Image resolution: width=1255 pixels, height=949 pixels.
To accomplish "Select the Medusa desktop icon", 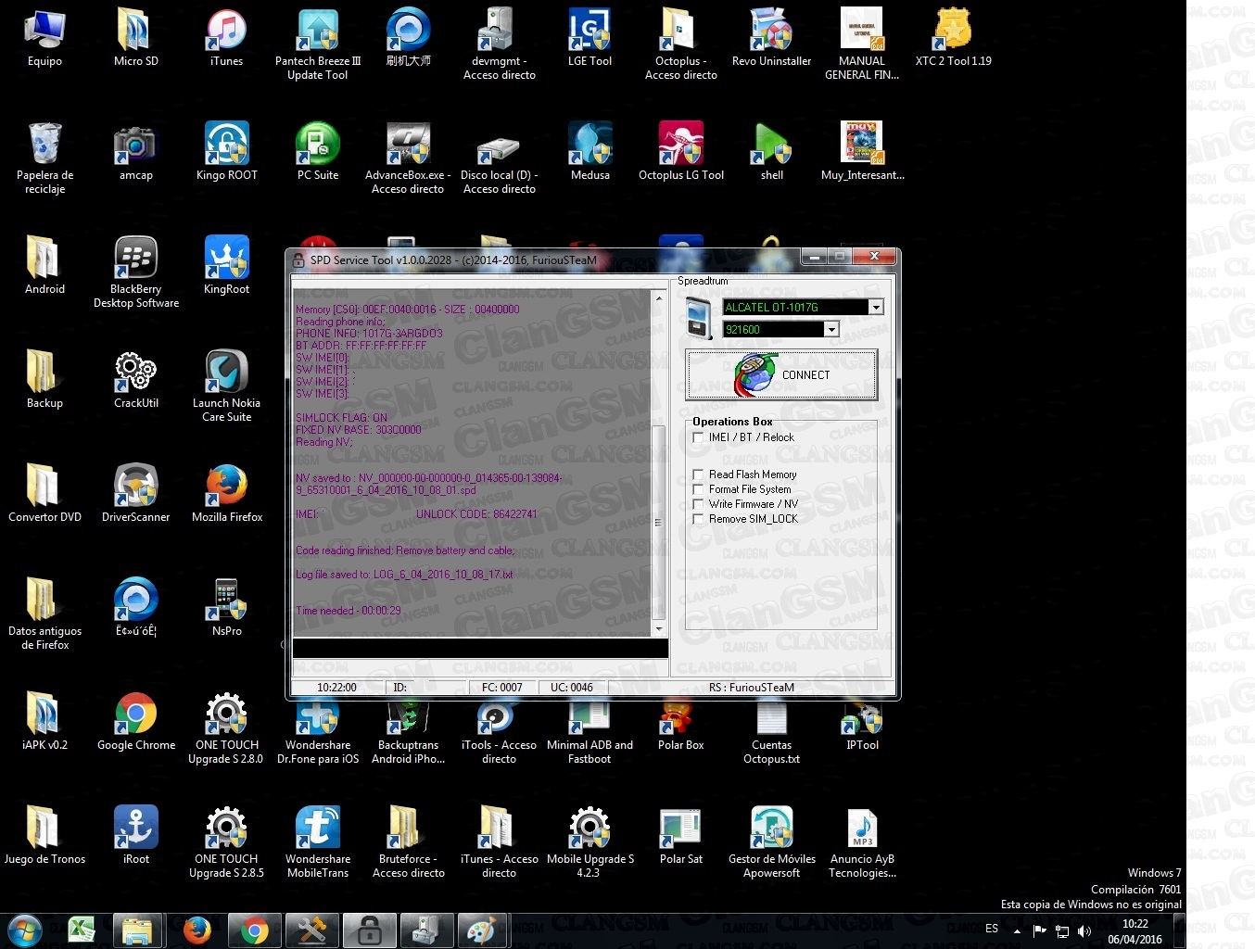I will [x=590, y=153].
